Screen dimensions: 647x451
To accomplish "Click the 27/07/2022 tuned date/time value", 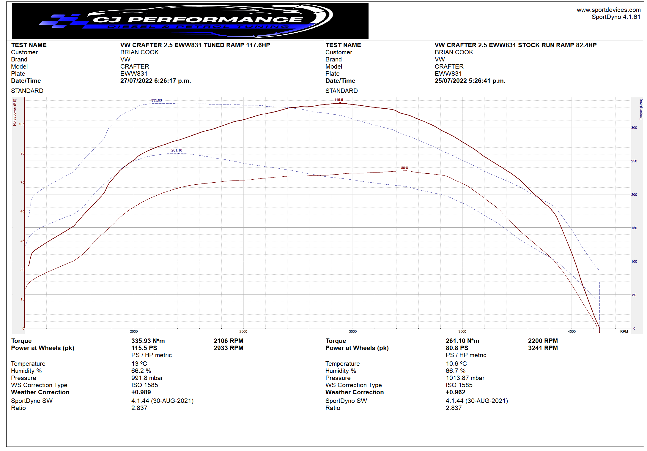I will (155, 81).
